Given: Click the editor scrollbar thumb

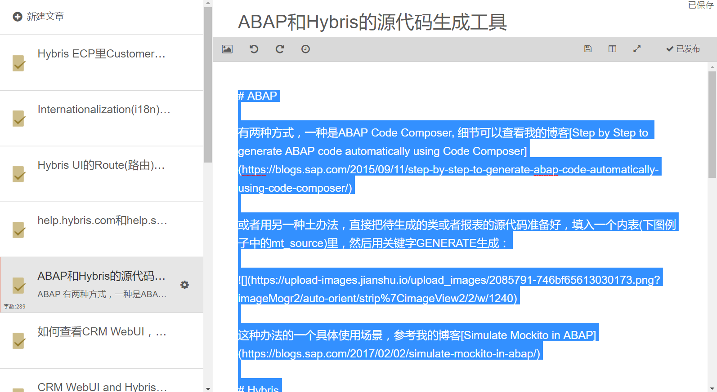Looking at the screenshot, I should click(x=712, y=125).
